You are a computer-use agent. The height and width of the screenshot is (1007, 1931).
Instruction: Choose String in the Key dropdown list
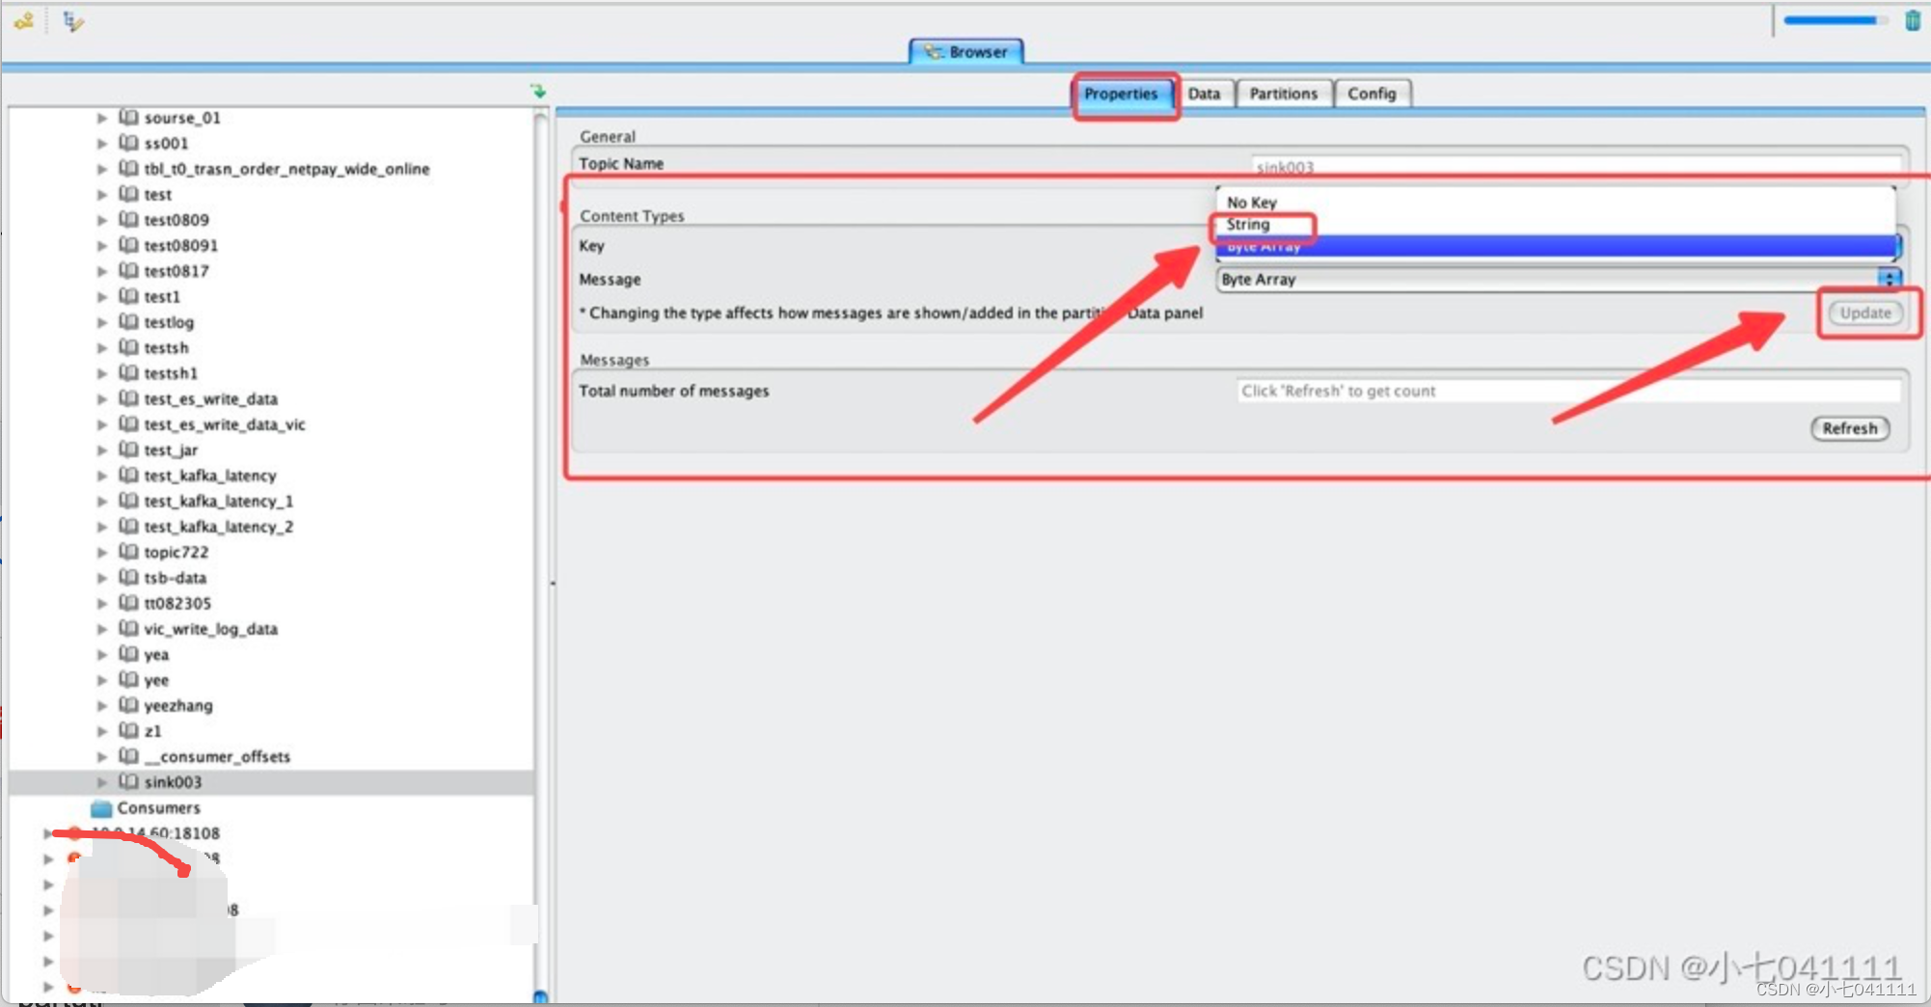1248,225
